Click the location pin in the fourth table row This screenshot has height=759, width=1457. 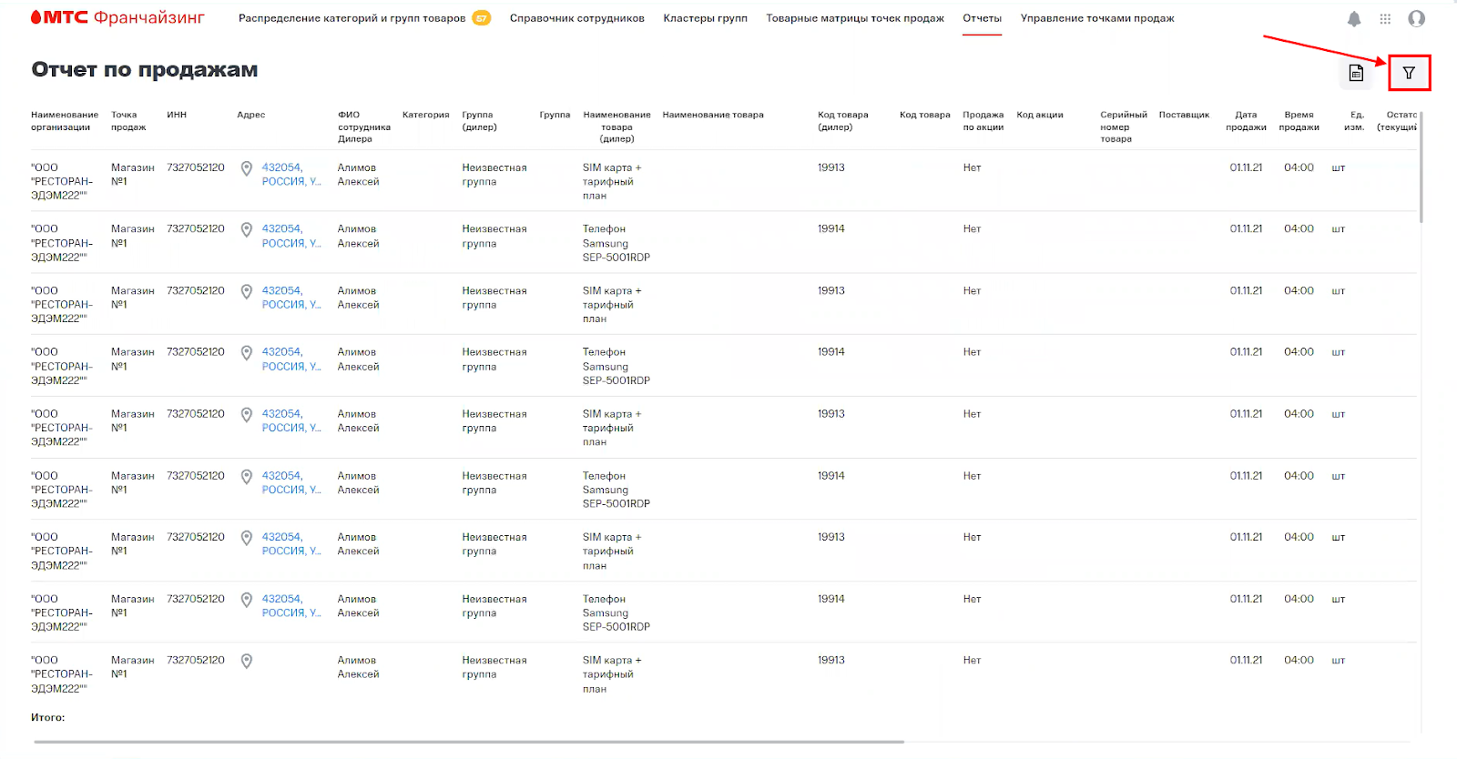(246, 352)
